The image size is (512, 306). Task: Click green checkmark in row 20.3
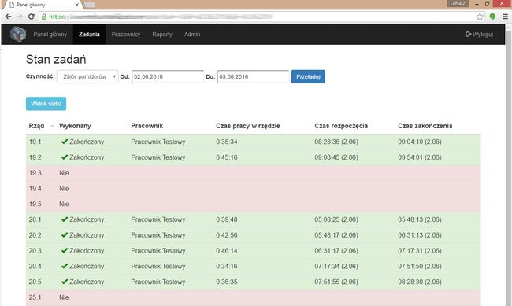click(65, 250)
